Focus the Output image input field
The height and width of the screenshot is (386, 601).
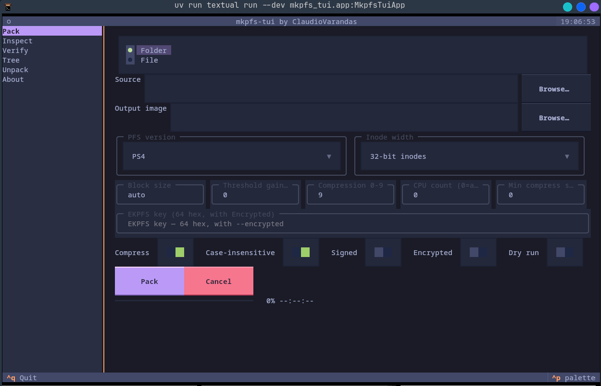point(344,118)
